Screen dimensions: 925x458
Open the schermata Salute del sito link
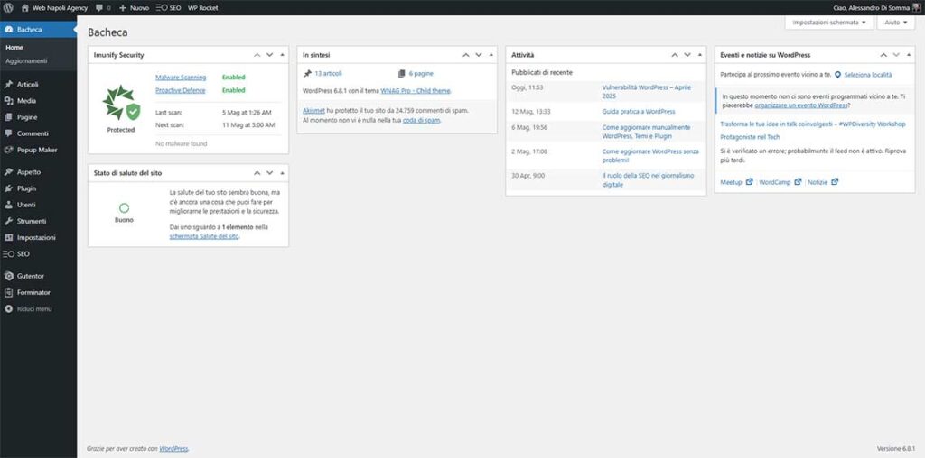pyautogui.click(x=204, y=235)
